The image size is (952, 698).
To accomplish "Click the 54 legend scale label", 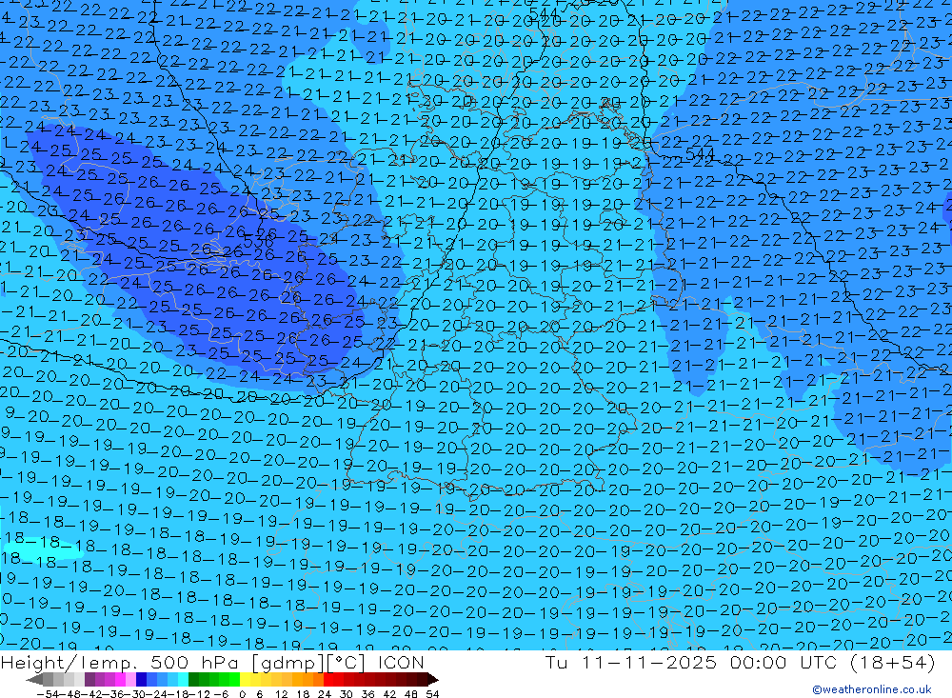I will coord(432,694).
